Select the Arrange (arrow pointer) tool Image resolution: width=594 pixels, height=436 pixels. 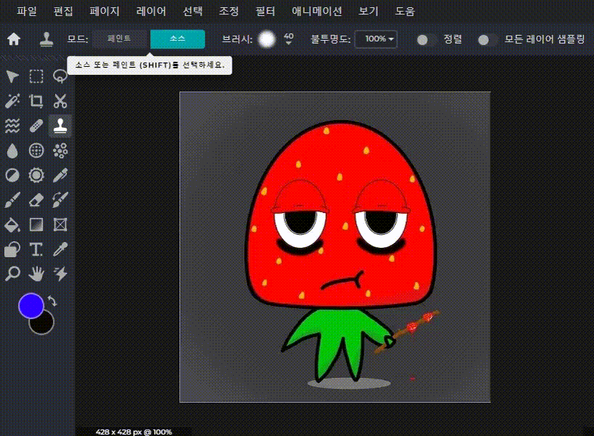pyautogui.click(x=12, y=76)
